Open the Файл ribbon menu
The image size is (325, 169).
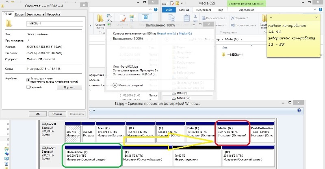[169, 10]
